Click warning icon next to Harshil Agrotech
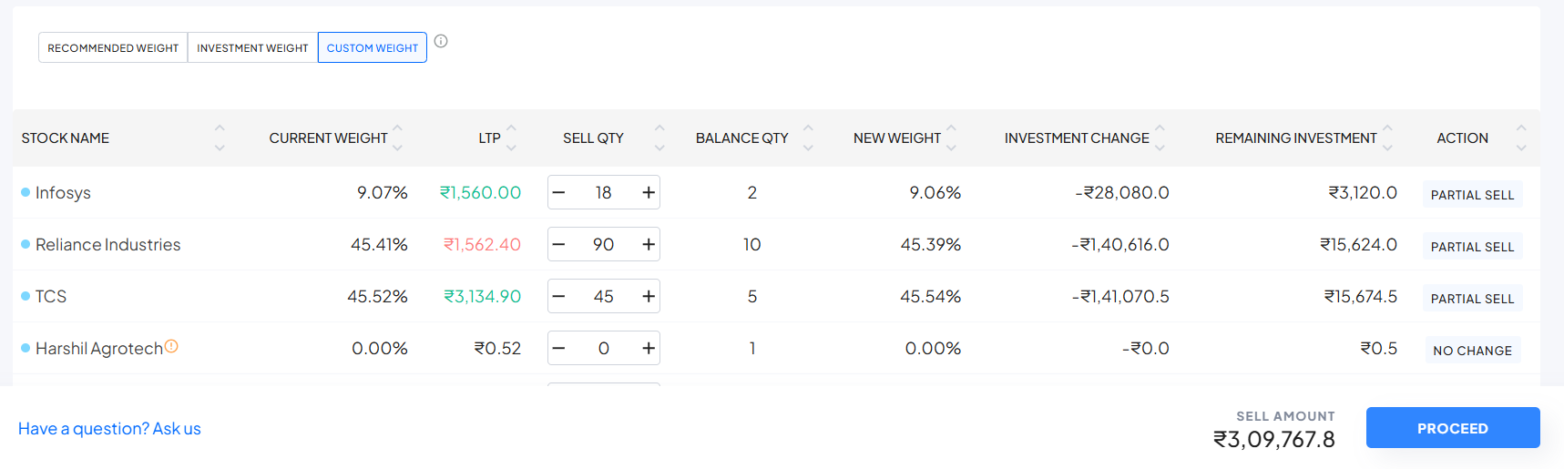 coord(171,347)
